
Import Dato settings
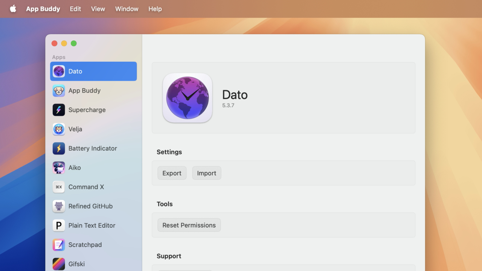tap(207, 173)
